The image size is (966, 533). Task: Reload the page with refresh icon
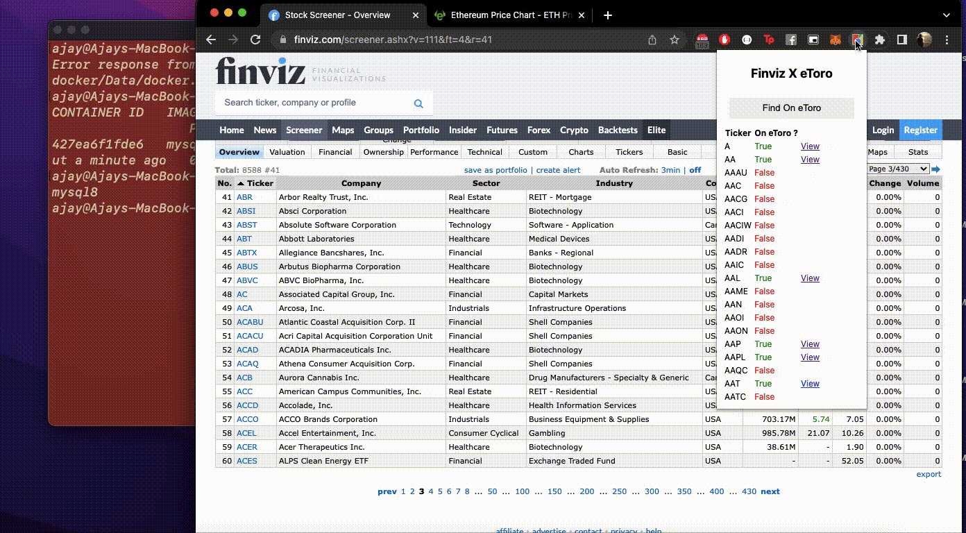255,40
